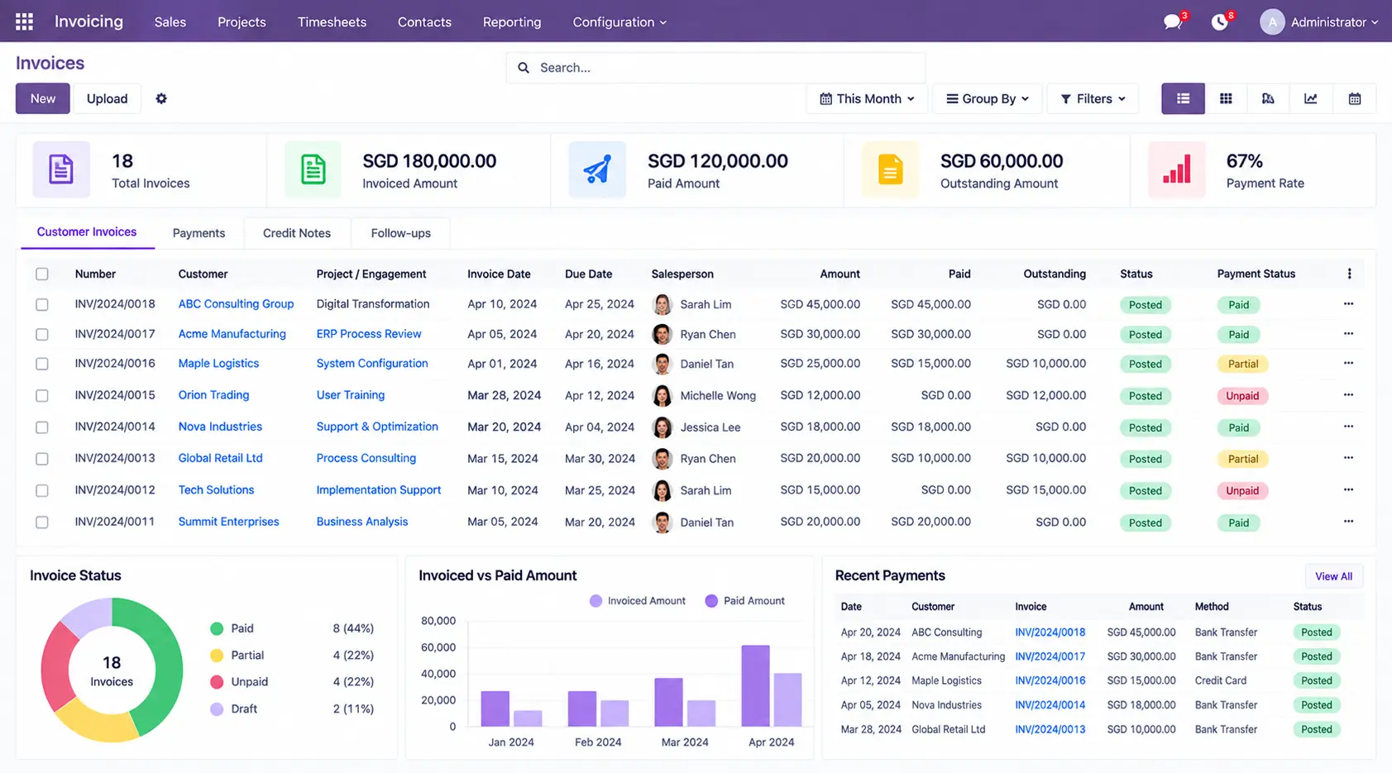
Task: Open row actions for INV/2024/0018
Action: click(1348, 303)
